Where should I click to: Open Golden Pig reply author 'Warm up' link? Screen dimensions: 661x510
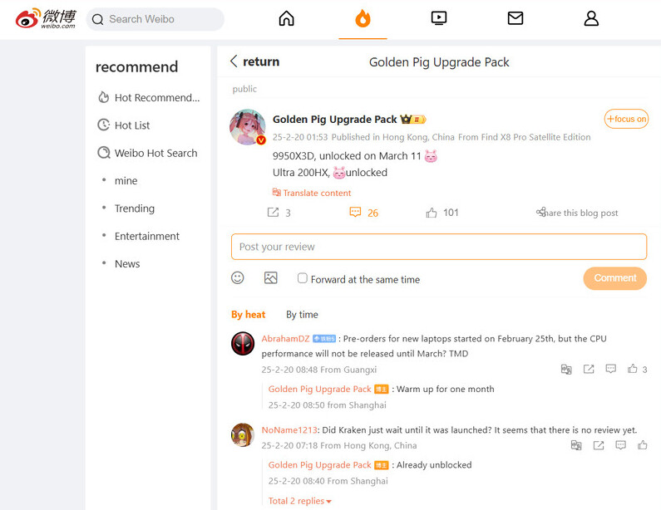[319, 389]
